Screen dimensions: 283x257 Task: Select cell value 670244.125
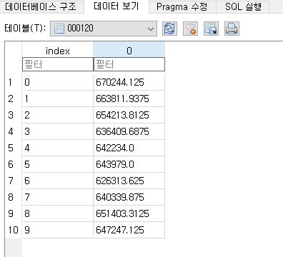coord(129,82)
